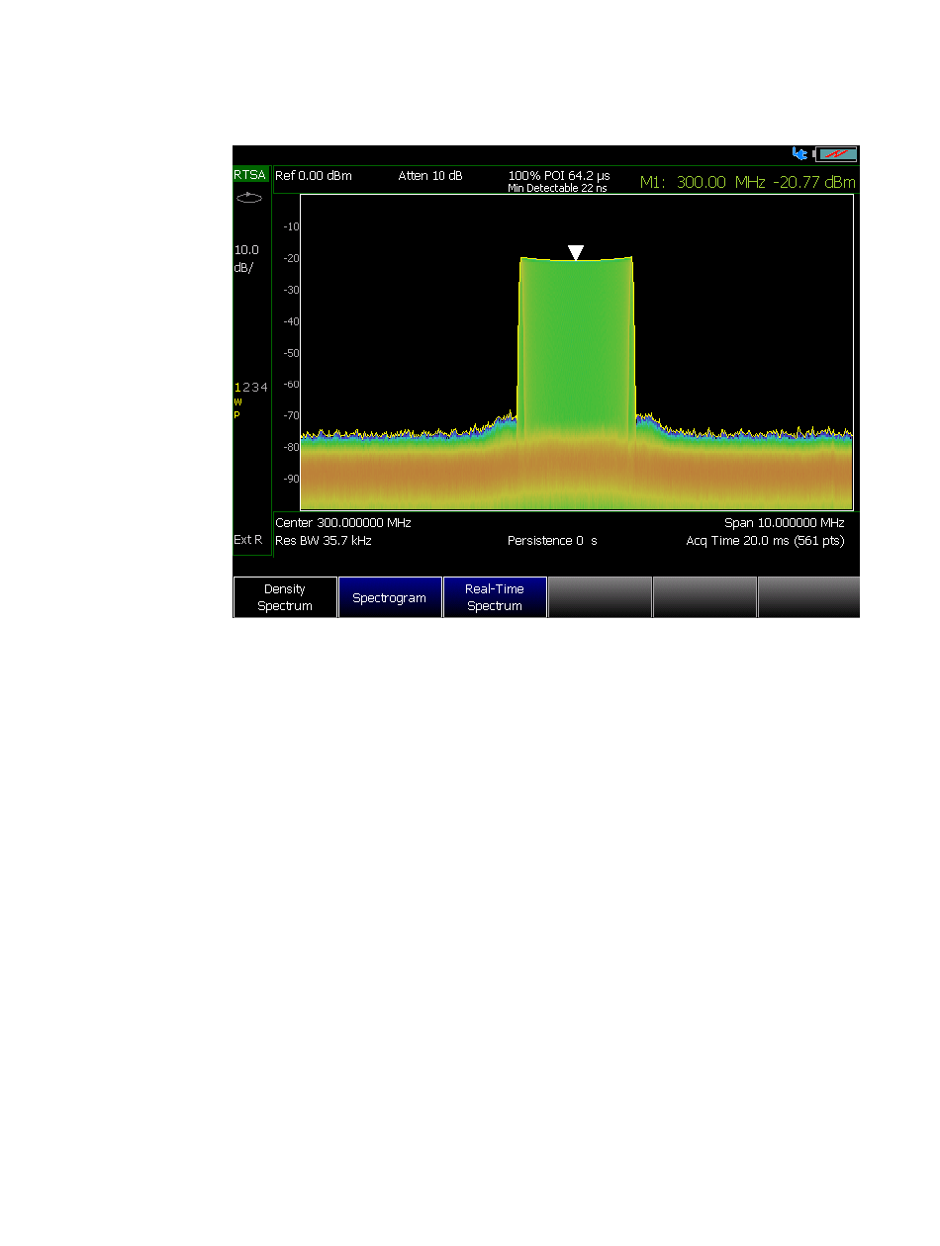
Task: Click the Min Detectable 22 ns text
Action: (x=557, y=188)
